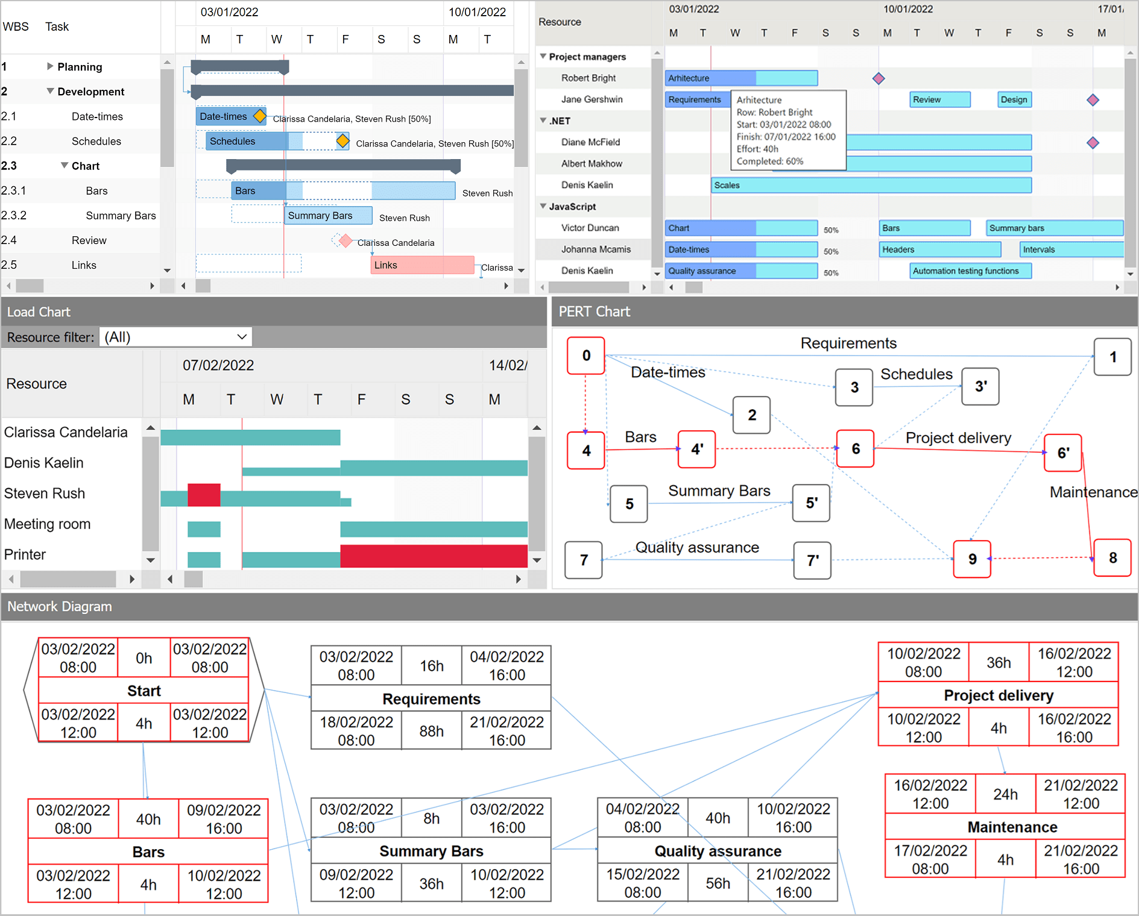
Task: Switch to the Network Diagram panel header
Action: pyautogui.click(x=59, y=606)
